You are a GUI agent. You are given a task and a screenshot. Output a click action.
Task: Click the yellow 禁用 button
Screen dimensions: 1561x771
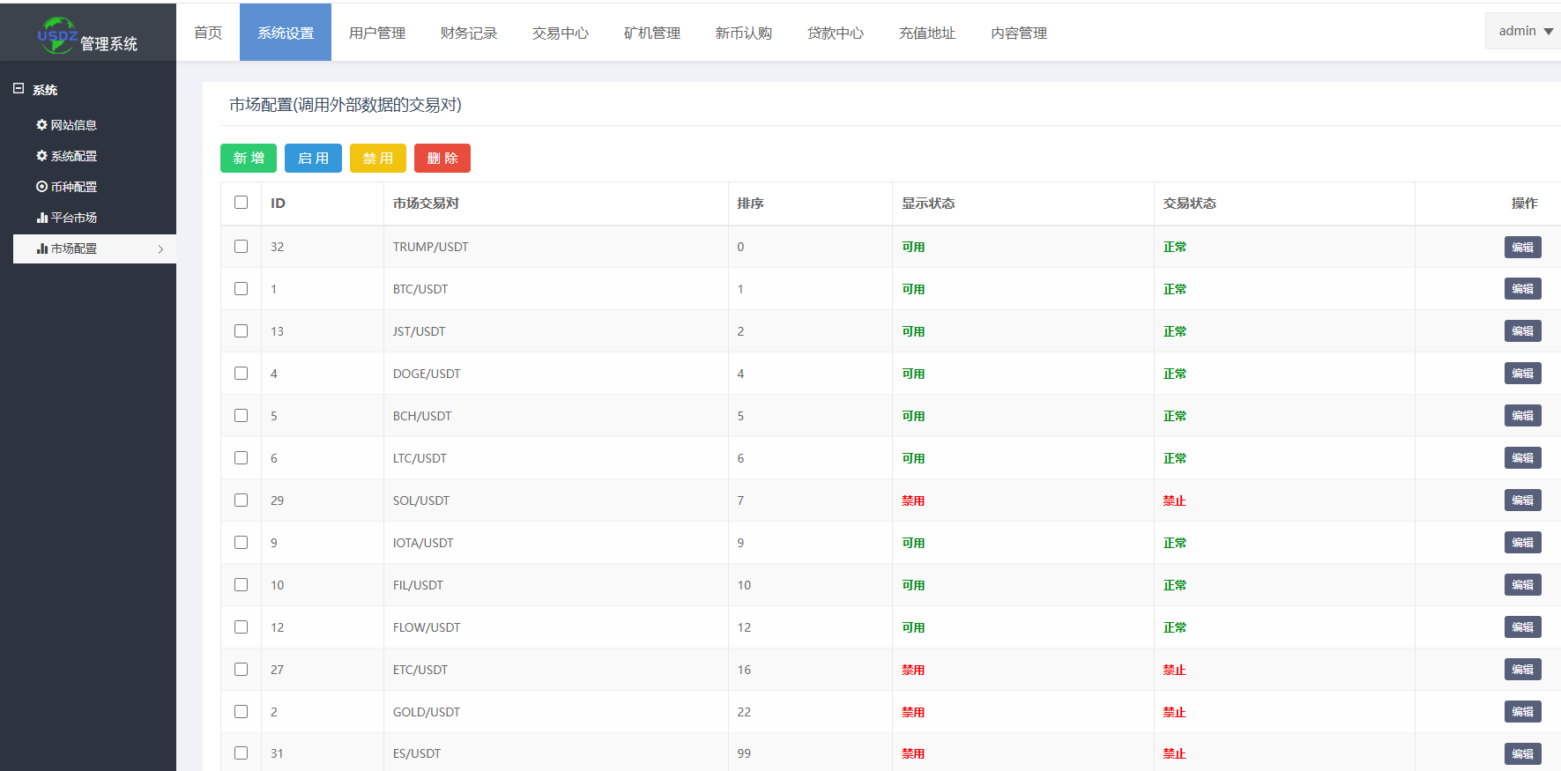pyautogui.click(x=377, y=159)
